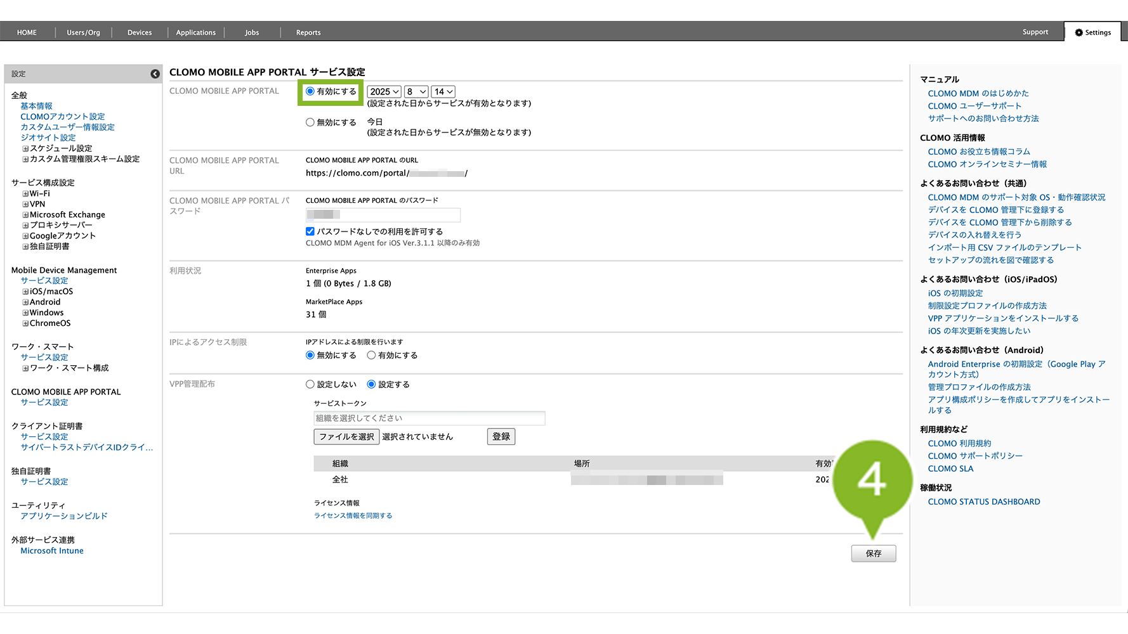Image resolution: width=1128 pixels, height=634 pixels.
Task: Expand the ワーク・スマート構成 plus icon
Action: (x=25, y=368)
